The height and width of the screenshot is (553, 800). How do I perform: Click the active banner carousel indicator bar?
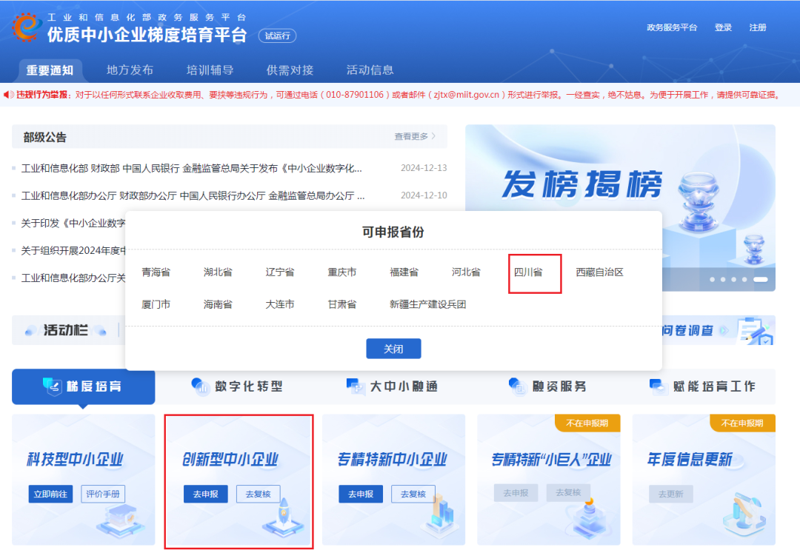(760, 279)
